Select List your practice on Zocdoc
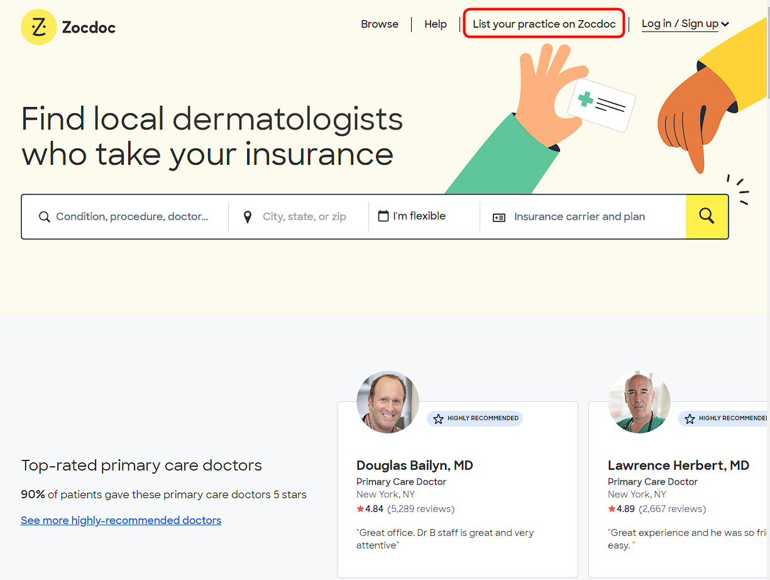 [544, 24]
